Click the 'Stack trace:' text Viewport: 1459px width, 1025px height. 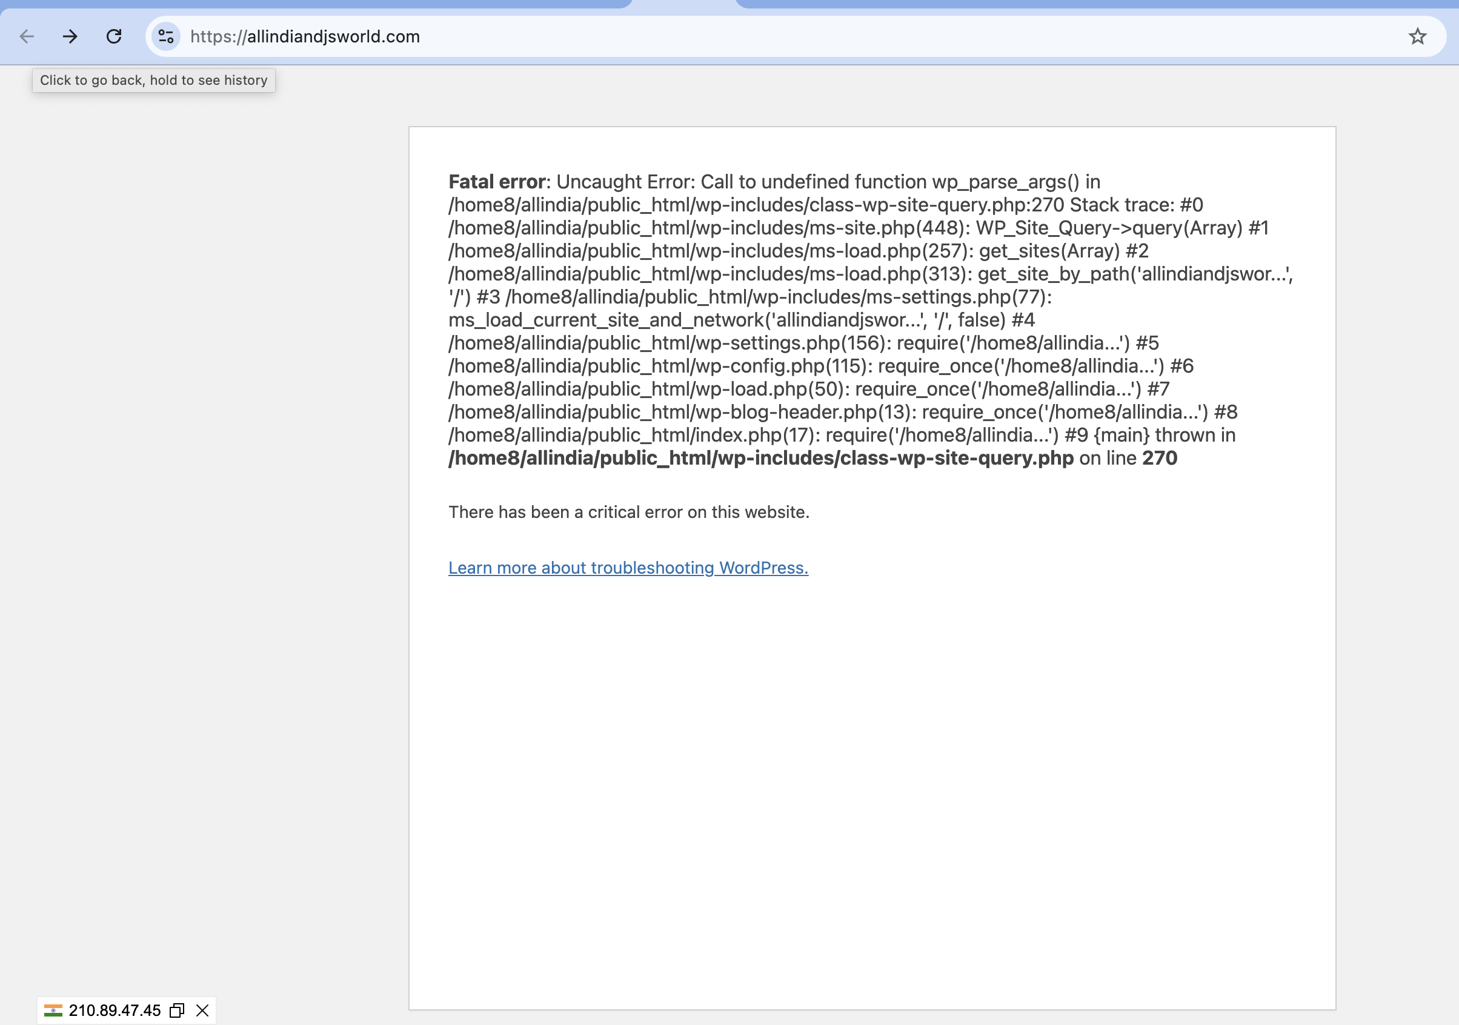tap(1122, 205)
